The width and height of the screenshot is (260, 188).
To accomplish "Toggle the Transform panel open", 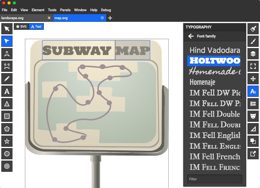I will pyautogui.click(x=253, y=79).
